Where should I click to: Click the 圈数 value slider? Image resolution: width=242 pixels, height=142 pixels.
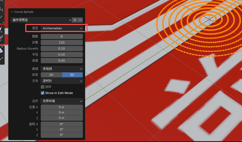click(x=62, y=36)
